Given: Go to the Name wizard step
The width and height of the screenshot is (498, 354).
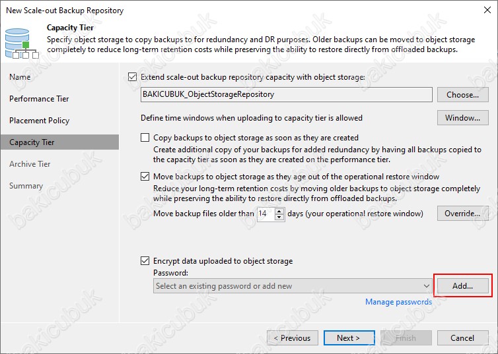Looking at the screenshot, I should tap(20, 77).
